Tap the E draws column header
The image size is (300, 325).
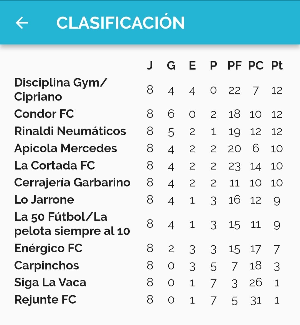pyautogui.click(x=192, y=65)
